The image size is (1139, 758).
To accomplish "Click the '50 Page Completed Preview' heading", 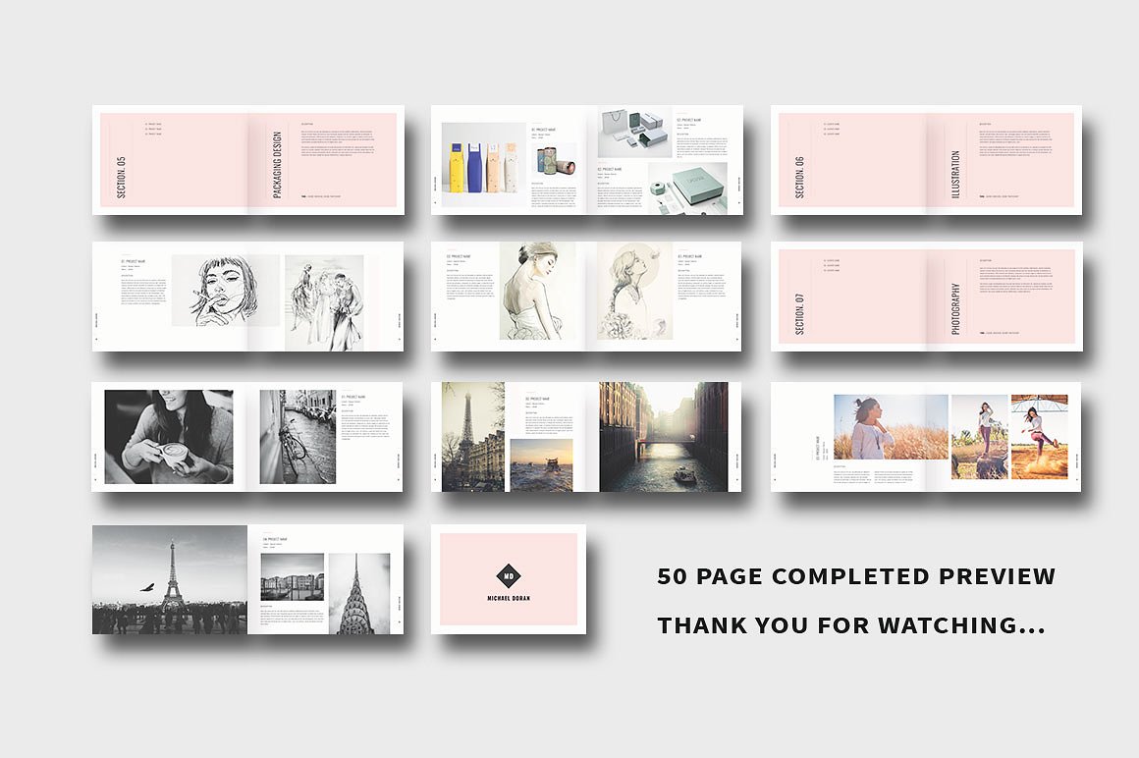I will [856, 577].
